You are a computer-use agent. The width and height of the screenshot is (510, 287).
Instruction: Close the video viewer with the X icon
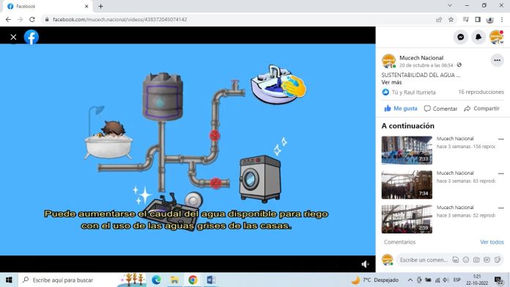13,37
